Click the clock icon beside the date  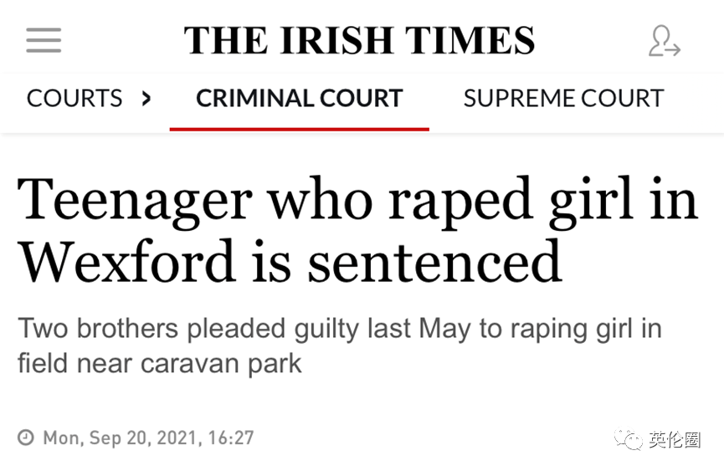[26, 438]
